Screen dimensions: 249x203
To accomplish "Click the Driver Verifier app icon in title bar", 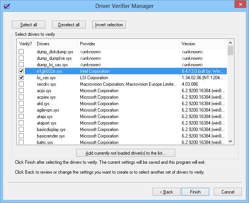I will point(6,6).
